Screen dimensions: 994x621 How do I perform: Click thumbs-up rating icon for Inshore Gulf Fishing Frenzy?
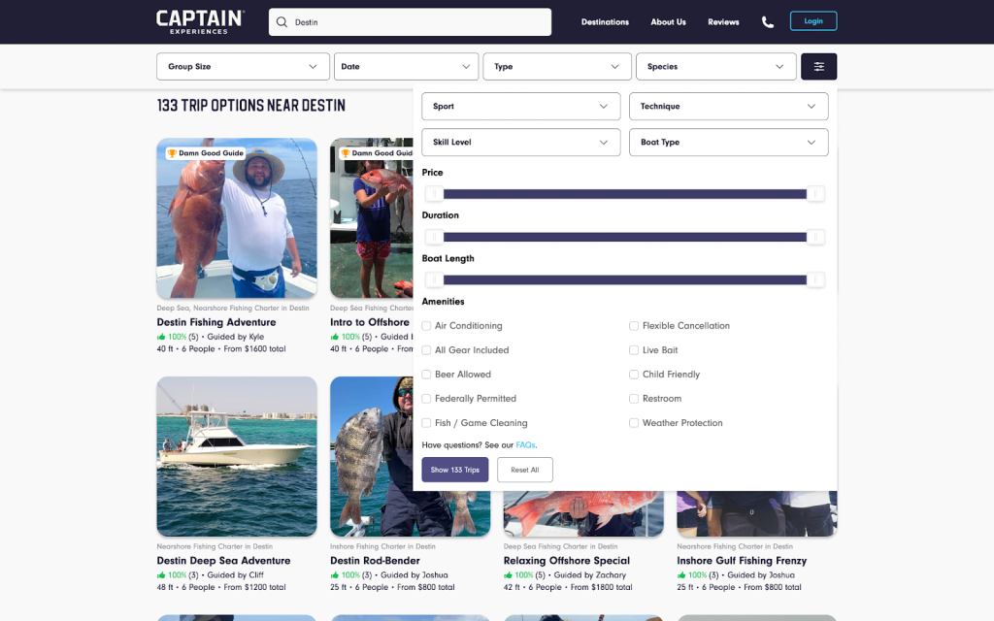(681, 575)
